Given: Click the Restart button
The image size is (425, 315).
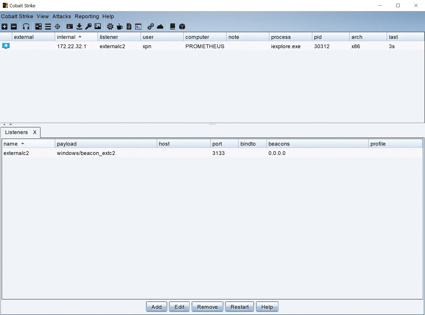Looking at the screenshot, I should pyautogui.click(x=240, y=307).
